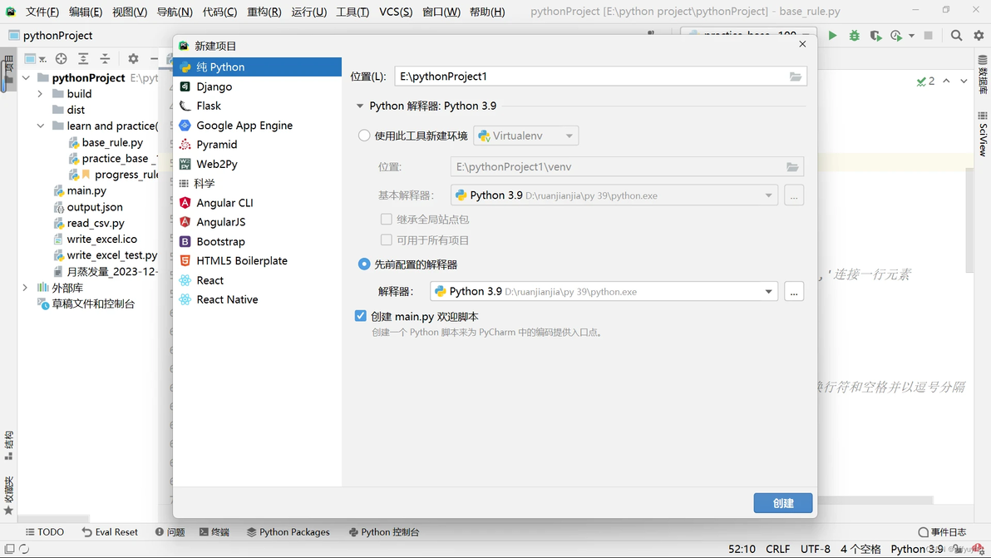Choose Flask project type
This screenshot has height=558, width=991.
tap(257, 106)
